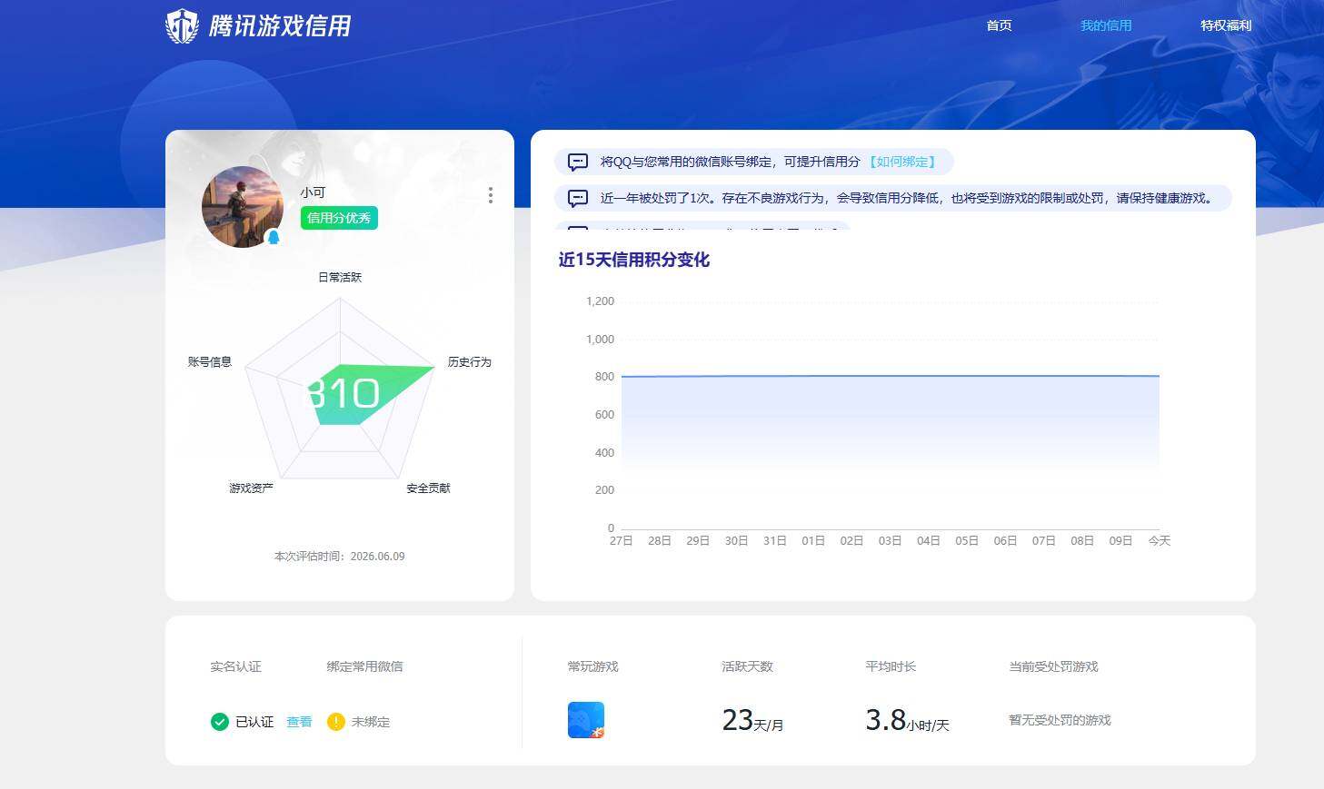Screen dimensions: 1324x789
Task: Click the 27日 label on chart axis
Action: pos(621,540)
